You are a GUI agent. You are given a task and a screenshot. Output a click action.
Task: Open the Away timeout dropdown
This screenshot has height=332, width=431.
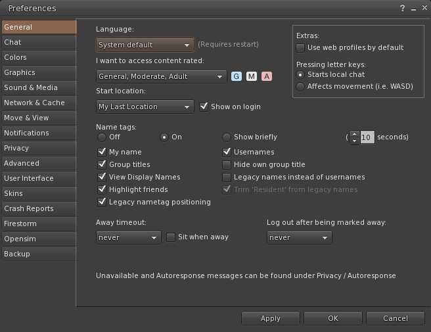pyautogui.click(x=128, y=237)
